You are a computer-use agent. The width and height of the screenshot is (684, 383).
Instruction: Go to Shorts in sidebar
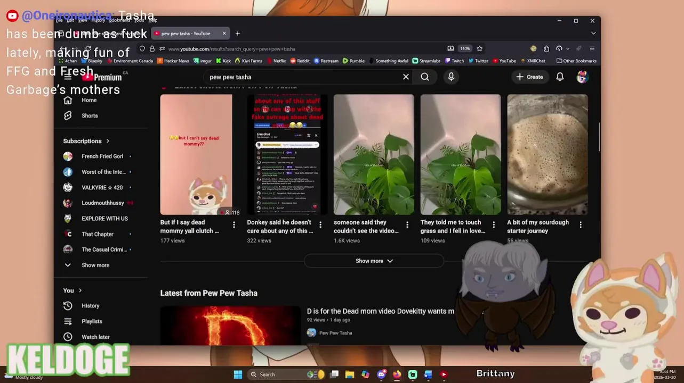(x=90, y=115)
